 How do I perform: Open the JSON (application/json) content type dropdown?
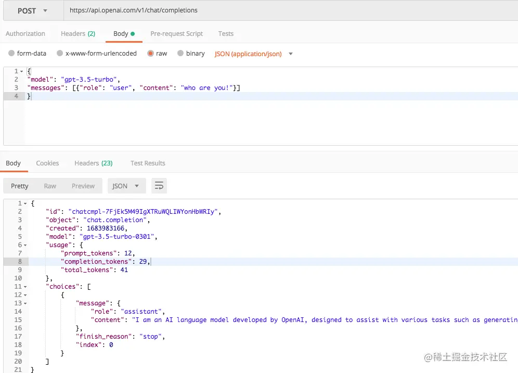click(x=254, y=54)
